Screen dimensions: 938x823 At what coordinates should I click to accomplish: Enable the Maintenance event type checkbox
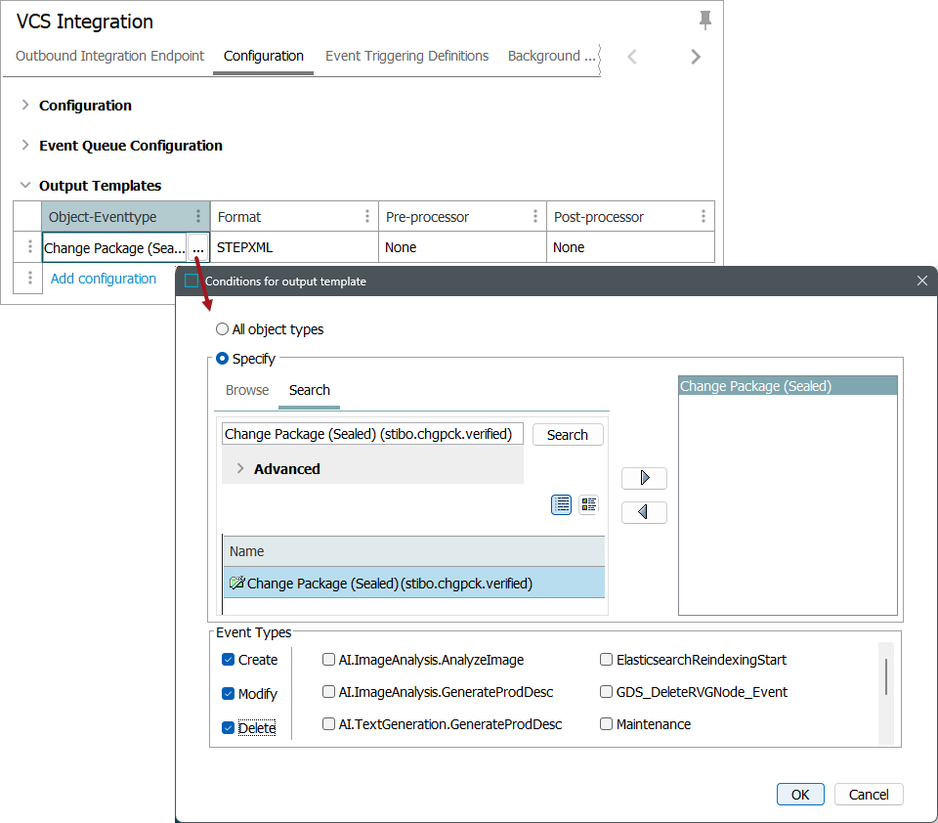click(607, 724)
